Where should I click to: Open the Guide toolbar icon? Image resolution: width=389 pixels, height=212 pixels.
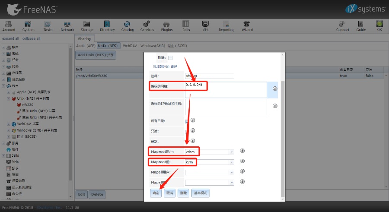click(x=361, y=26)
